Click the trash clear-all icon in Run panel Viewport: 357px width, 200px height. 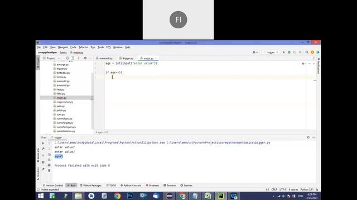coord(49,171)
